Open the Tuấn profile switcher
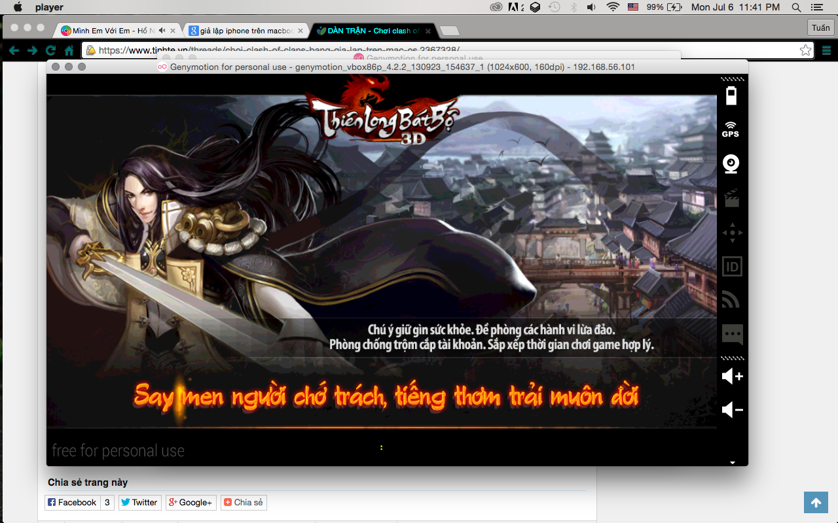The image size is (838, 523). [820, 28]
